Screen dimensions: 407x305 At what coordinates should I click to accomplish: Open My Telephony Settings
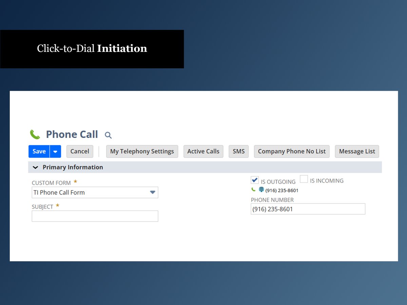point(142,151)
